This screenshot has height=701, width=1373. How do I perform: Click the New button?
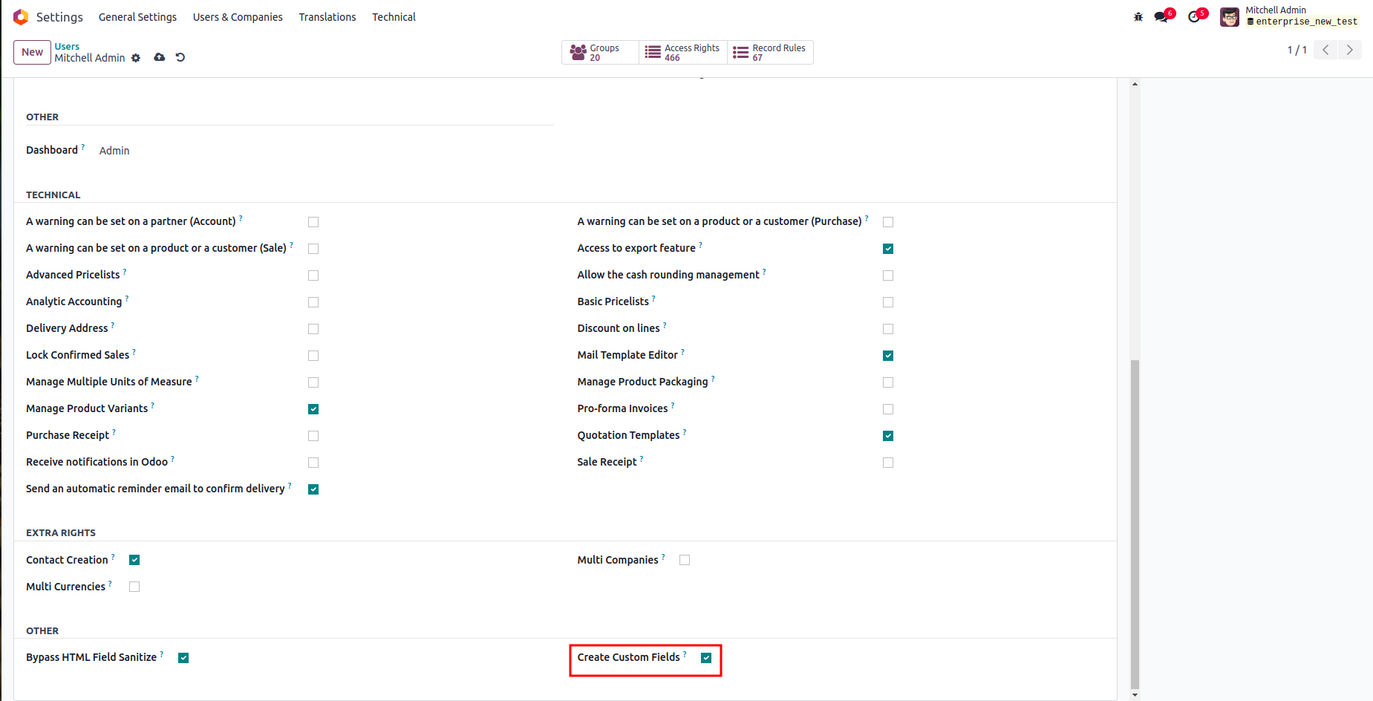click(x=32, y=52)
